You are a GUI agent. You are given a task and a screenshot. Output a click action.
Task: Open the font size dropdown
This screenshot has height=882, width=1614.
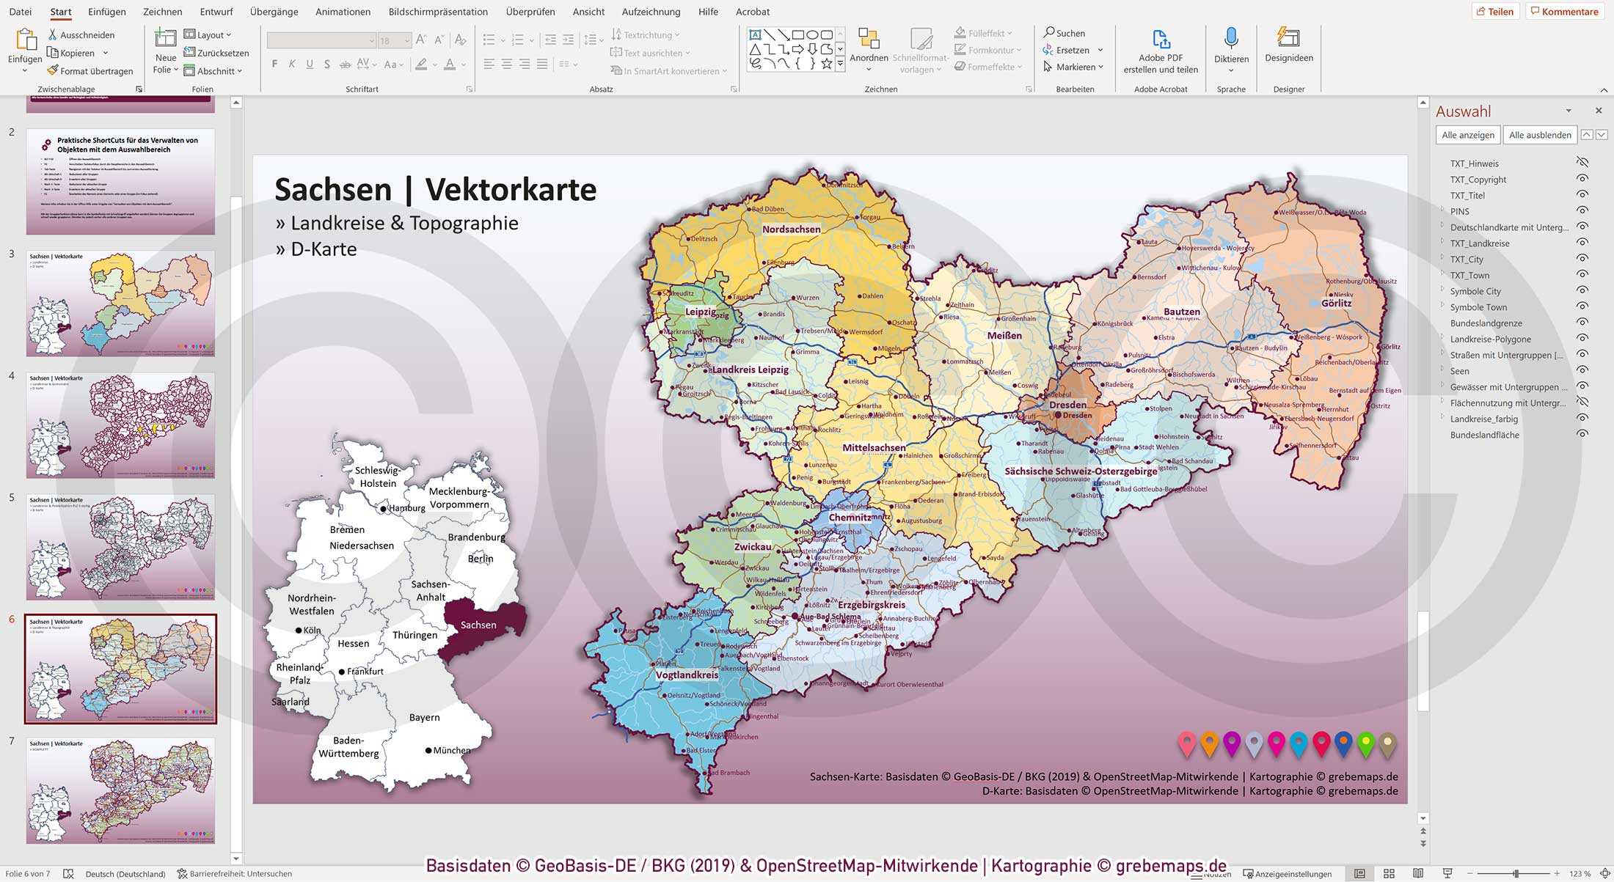(x=406, y=40)
